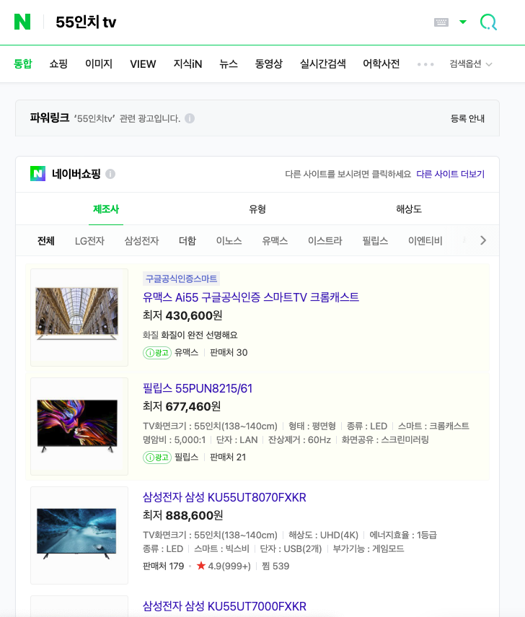Click the red star rating 4.9(999+)

(224, 566)
